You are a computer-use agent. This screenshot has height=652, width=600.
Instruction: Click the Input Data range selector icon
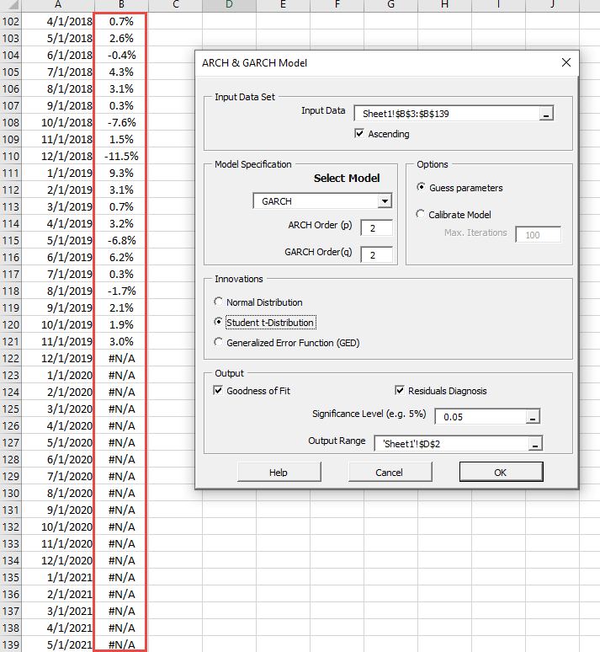(x=546, y=115)
